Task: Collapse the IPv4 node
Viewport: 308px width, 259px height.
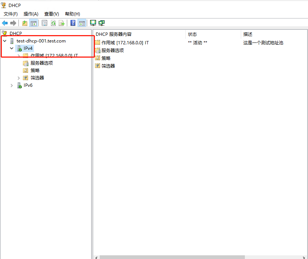Action: (x=11, y=48)
